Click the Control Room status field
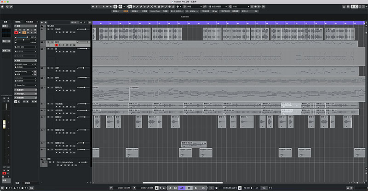Screen dimensions: 368x191 pos(159,11)
